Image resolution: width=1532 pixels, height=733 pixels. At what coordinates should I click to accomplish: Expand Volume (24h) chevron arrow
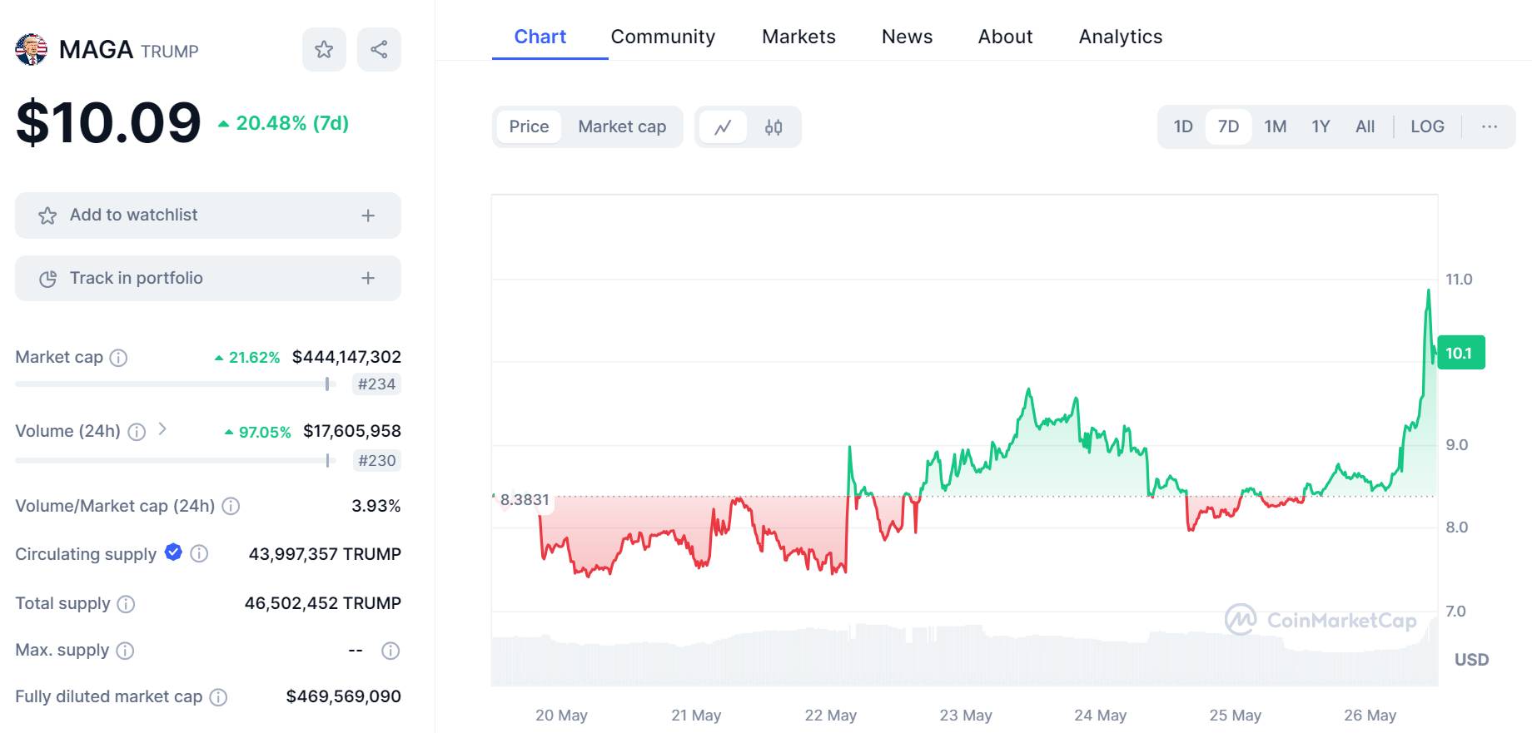[x=162, y=429]
